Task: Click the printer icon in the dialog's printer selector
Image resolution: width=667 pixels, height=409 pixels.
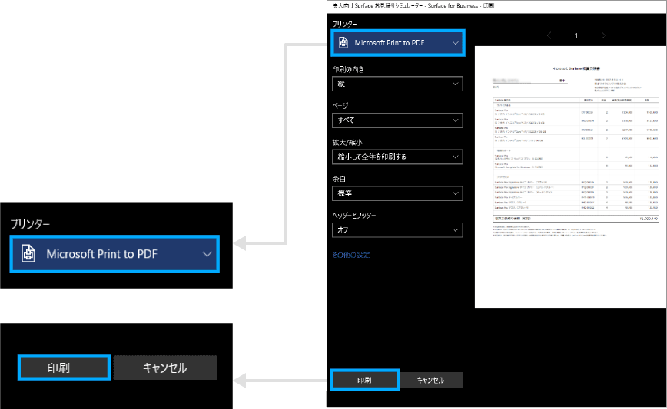Action: (x=343, y=43)
